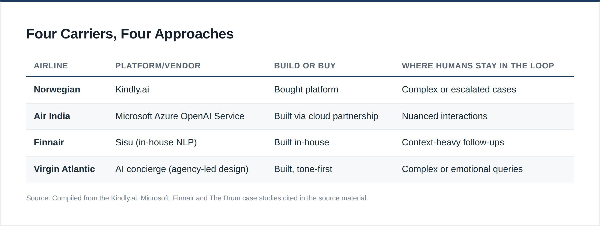The image size is (600, 226).
Task: Select the 'Bought platform' cell
Action: click(x=306, y=89)
